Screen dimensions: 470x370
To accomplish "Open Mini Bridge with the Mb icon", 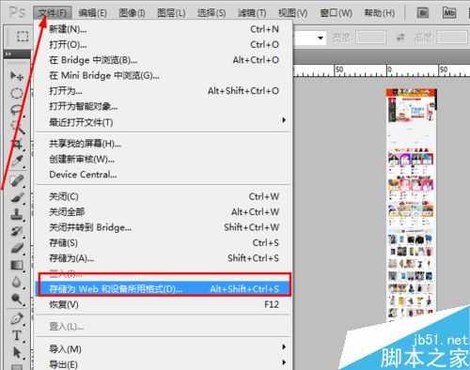I will (x=448, y=12).
